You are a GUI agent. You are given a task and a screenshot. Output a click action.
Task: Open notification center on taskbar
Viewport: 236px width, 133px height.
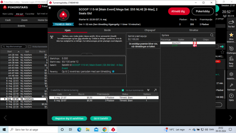coord(230,130)
